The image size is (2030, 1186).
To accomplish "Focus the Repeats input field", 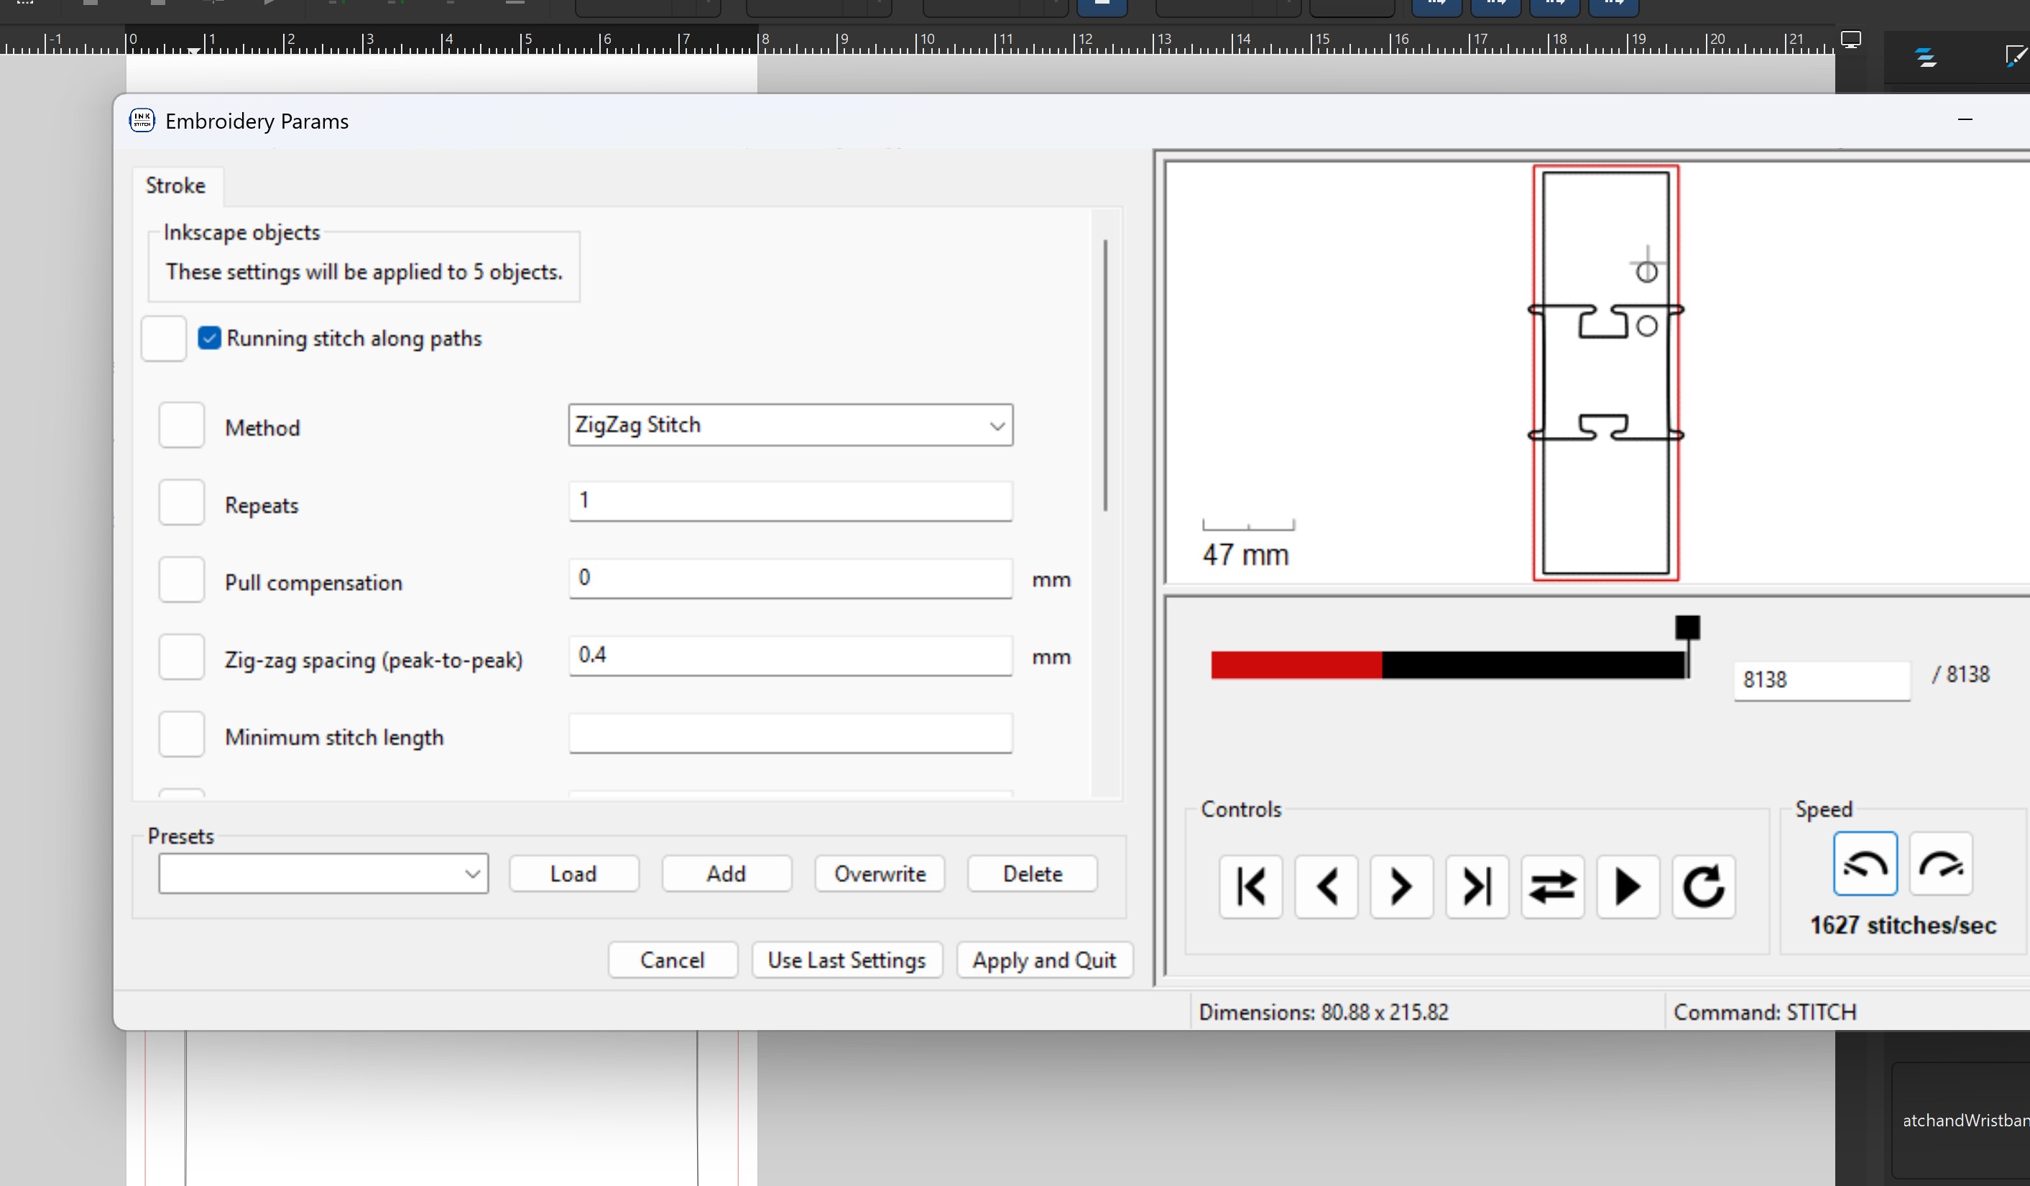I will [x=790, y=501].
